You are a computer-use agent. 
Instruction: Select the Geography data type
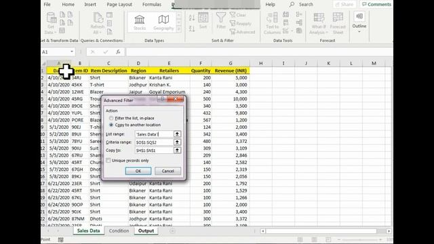click(163, 22)
